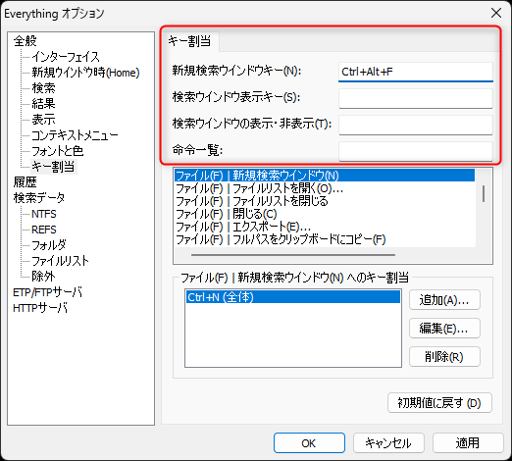Select 全般 in the options tree
The image size is (512, 461).
click(26, 41)
